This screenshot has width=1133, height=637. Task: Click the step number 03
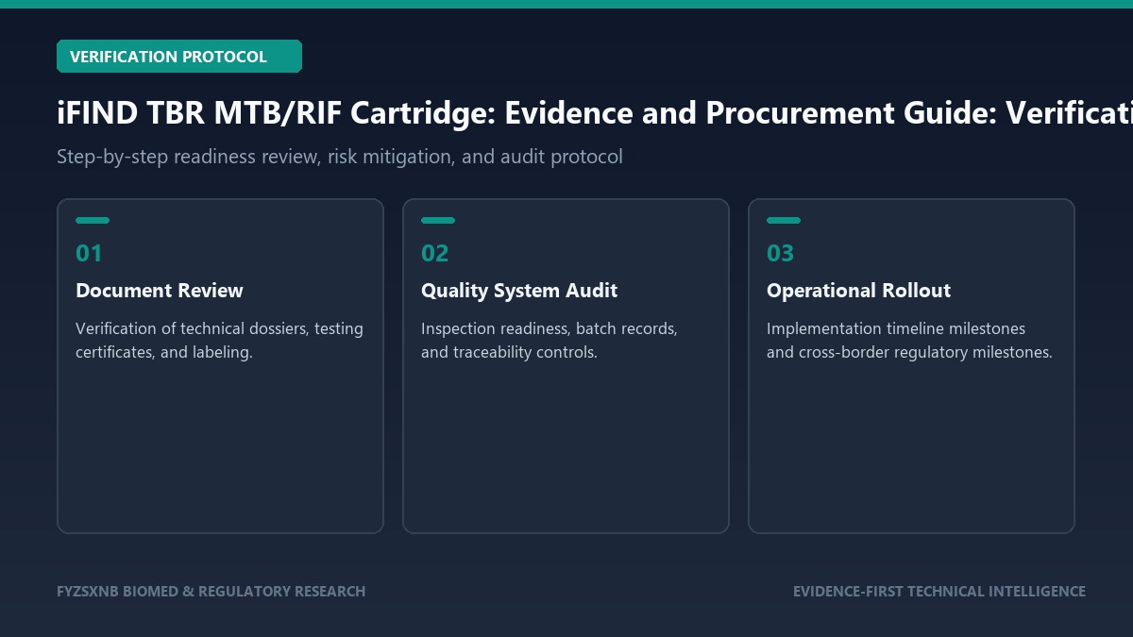(781, 253)
